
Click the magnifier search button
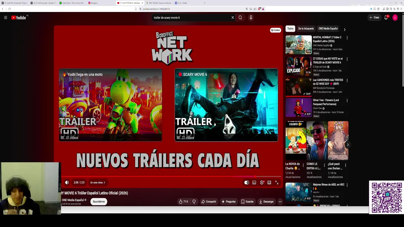(240, 18)
